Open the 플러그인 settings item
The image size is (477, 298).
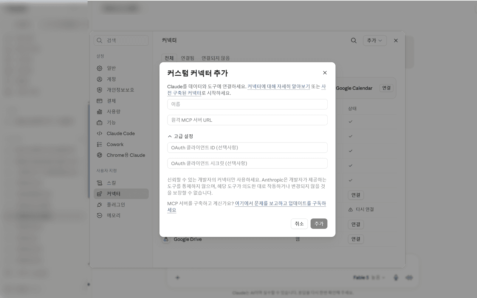(x=121, y=205)
